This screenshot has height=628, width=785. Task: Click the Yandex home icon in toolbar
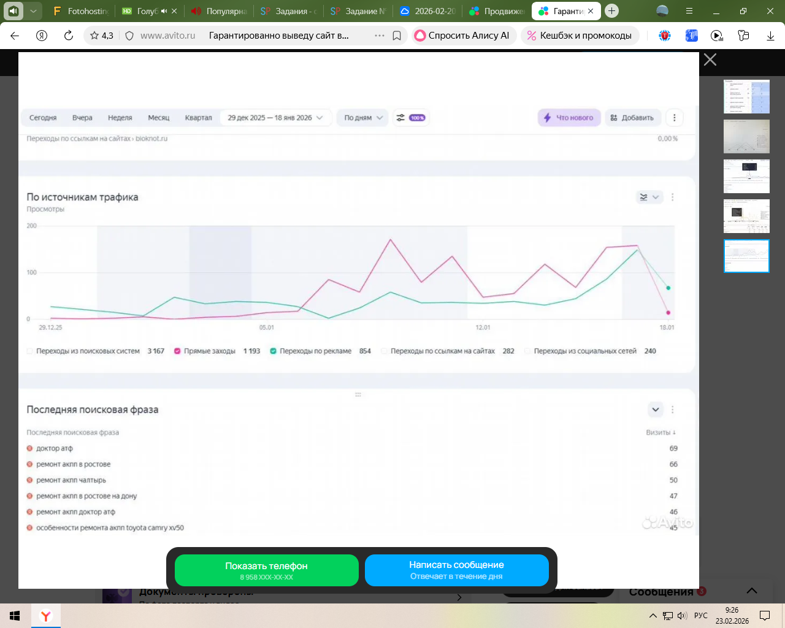click(42, 36)
